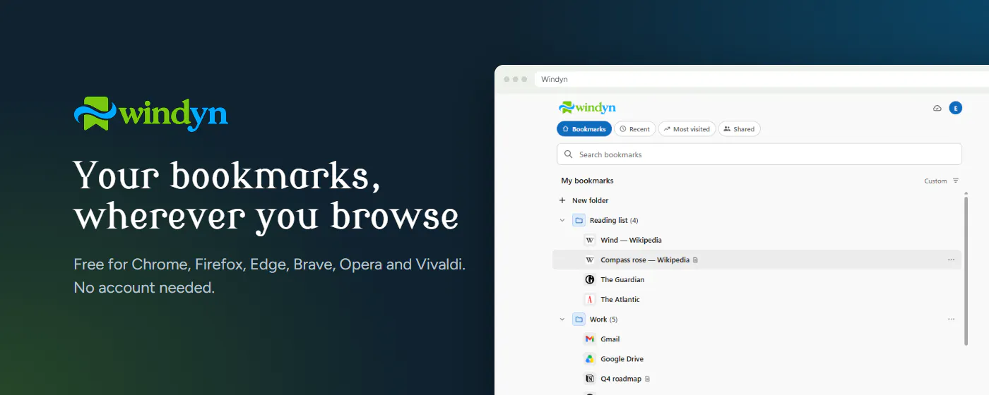Viewport: 989px width, 395px height.
Task: Click the New folder button
Action: point(584,200)
